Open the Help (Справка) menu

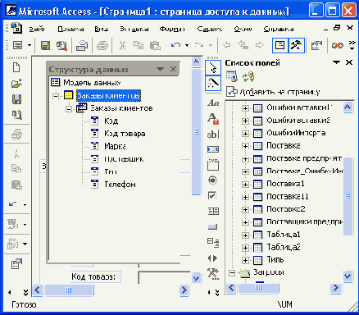coord(279,29)
